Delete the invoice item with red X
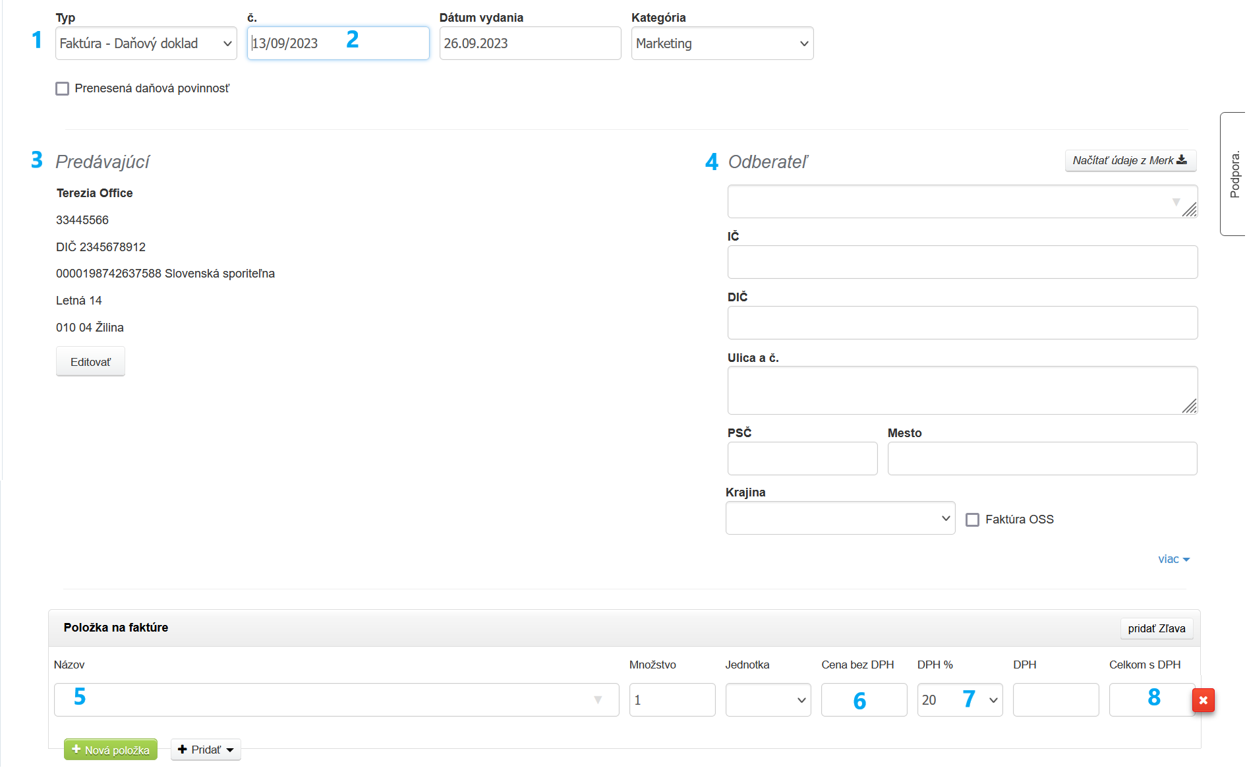Screen dimensions: 1247x772 pos(1203,700)
